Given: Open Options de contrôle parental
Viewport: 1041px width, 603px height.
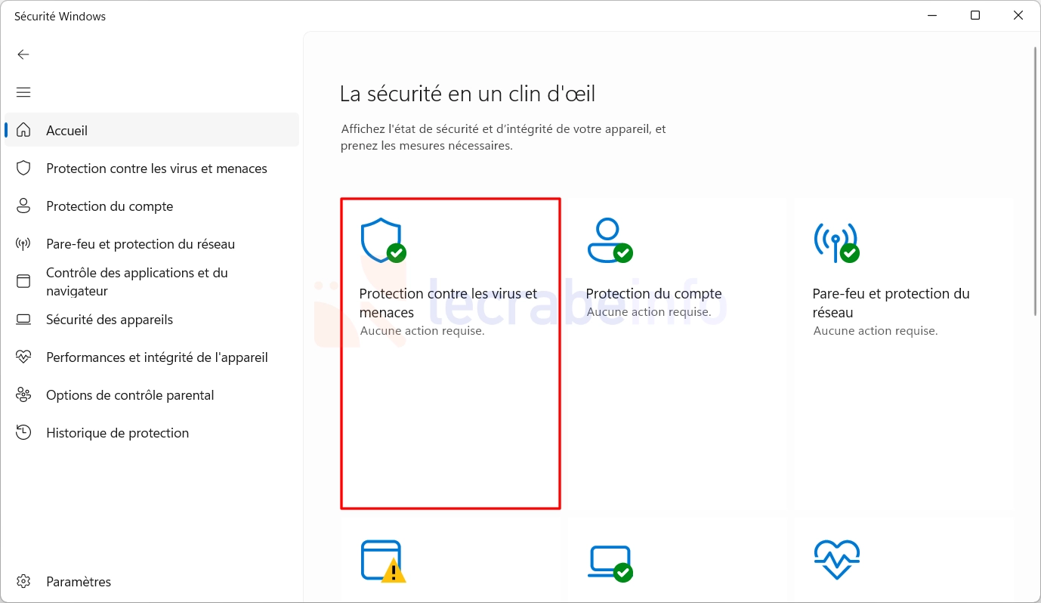Looking at the screenshot, I should click(152, 394).
